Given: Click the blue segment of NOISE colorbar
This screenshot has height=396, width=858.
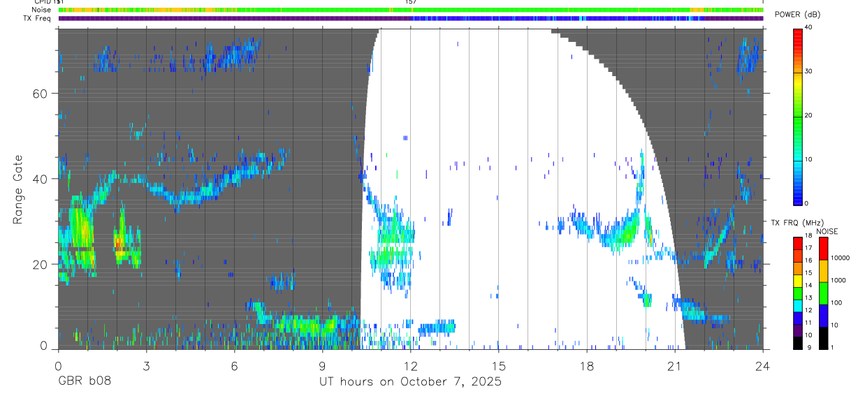Looking at the screenshot, I should (x=822, y=315).
